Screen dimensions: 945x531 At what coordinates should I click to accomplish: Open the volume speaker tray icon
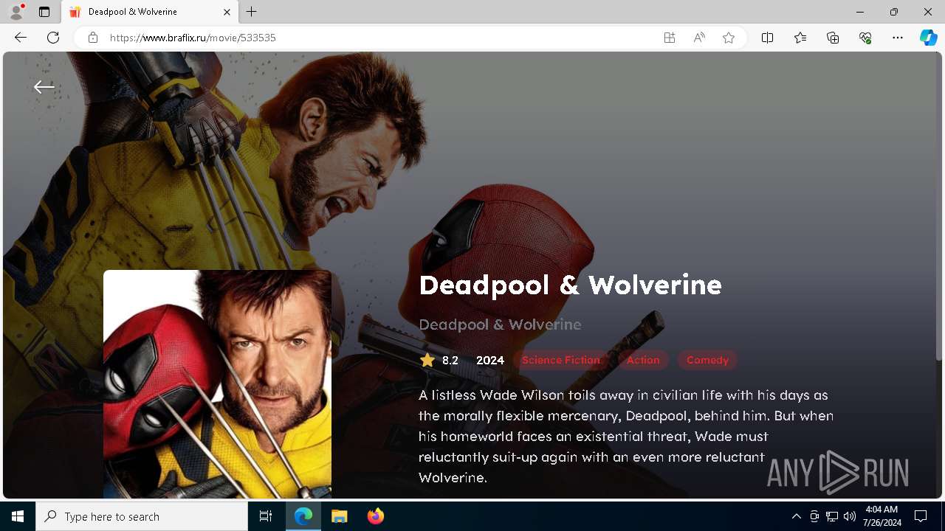(850, 516)
